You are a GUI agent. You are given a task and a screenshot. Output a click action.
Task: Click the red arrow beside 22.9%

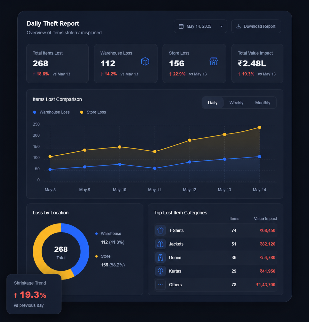170,74
